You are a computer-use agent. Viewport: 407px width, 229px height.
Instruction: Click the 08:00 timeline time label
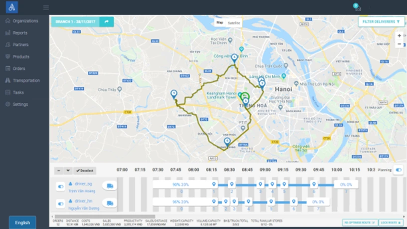194,170
